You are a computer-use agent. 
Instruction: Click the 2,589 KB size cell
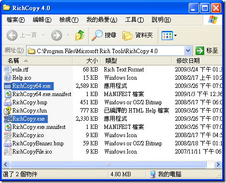(87, 86)
